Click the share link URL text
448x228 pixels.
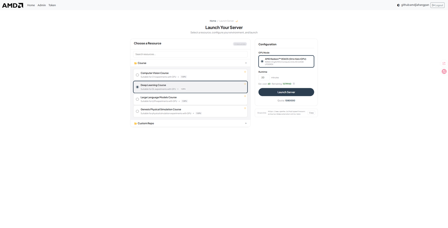pyautogui.click(x=287, y=113)
